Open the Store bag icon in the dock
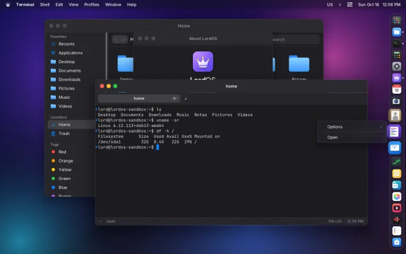This screenshot has height=254, width=406. click(396, 242)
